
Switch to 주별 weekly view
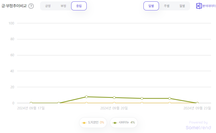(167, 6)
